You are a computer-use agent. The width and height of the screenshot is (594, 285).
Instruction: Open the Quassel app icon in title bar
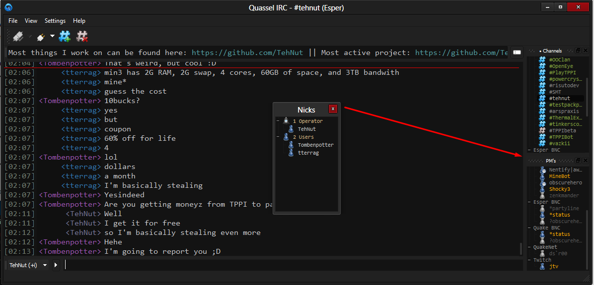click(x=8, y=7)
